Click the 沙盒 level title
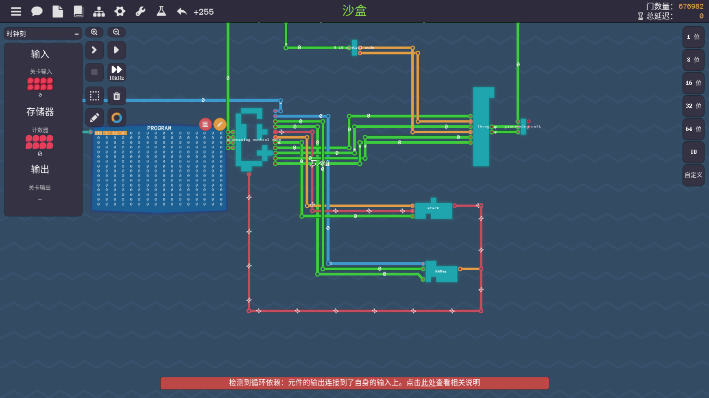709x398 pixels. 354,11
